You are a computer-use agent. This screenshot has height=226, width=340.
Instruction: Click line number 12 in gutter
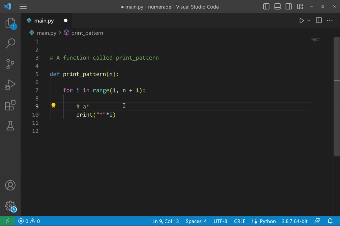[35, 131]
